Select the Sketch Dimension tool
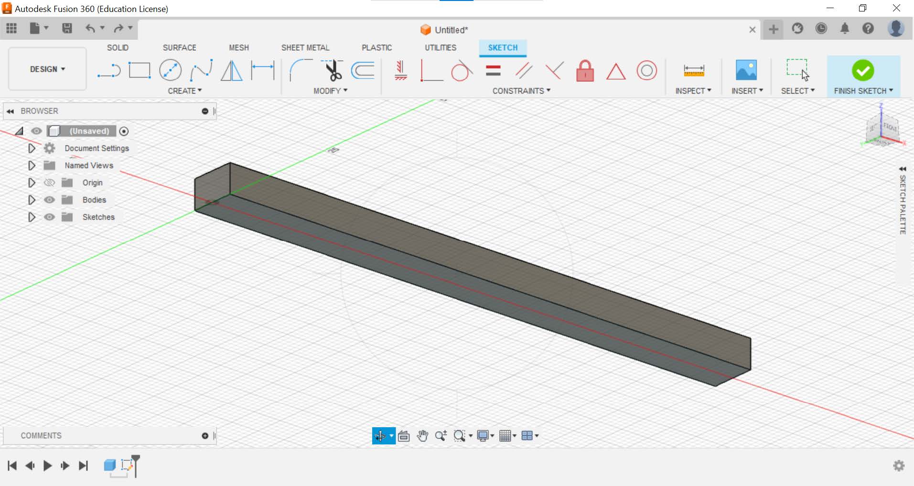This screenshot has width=914, height=486. tap(263, 71)
